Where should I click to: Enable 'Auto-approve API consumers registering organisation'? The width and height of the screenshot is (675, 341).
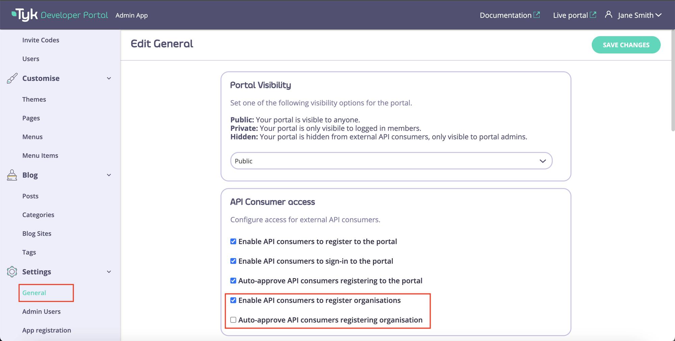(233, 320)
